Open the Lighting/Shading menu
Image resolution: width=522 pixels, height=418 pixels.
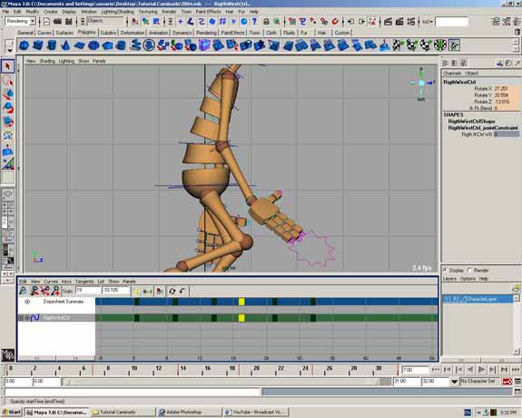click(117, 11)
